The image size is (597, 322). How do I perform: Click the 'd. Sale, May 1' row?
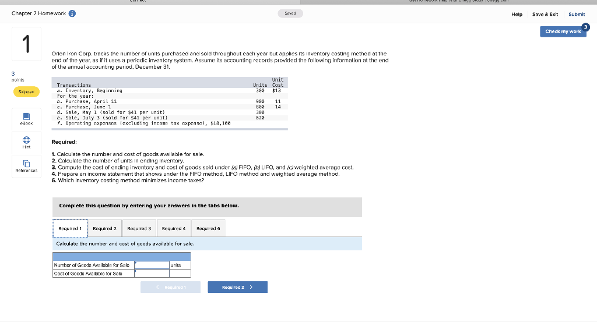(x=170, y=112)
